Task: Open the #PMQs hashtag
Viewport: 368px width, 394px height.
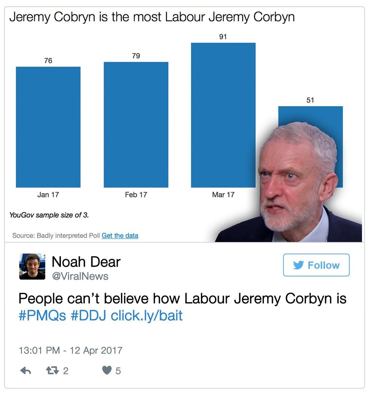Action: (42, 315)
